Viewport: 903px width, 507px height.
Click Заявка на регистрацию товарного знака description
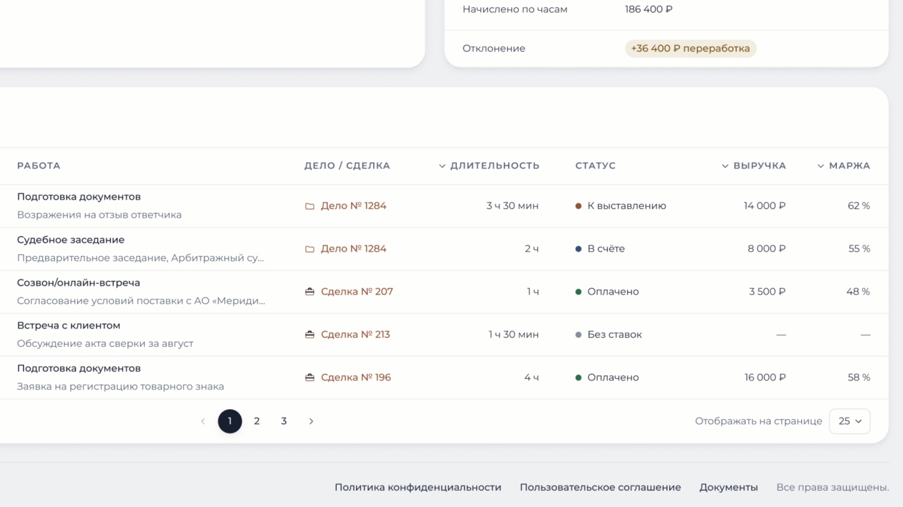click(121, 386)
